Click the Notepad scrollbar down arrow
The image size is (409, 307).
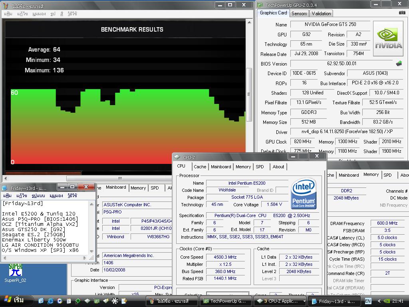tap(92, 251)
